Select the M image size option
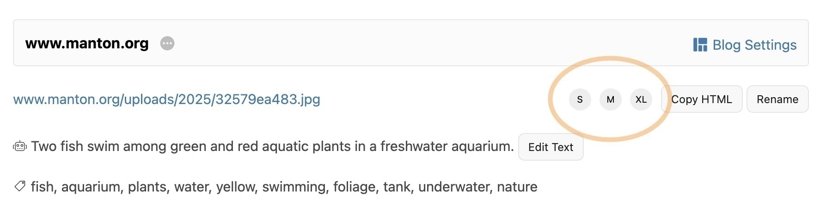Viewport: 820px width, 209px height. point(610,99)
